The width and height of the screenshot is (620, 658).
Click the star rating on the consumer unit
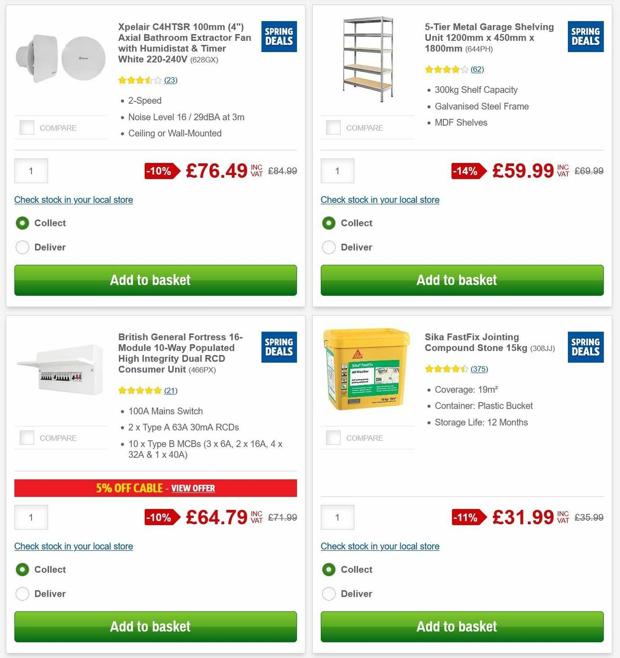[140, 390]
